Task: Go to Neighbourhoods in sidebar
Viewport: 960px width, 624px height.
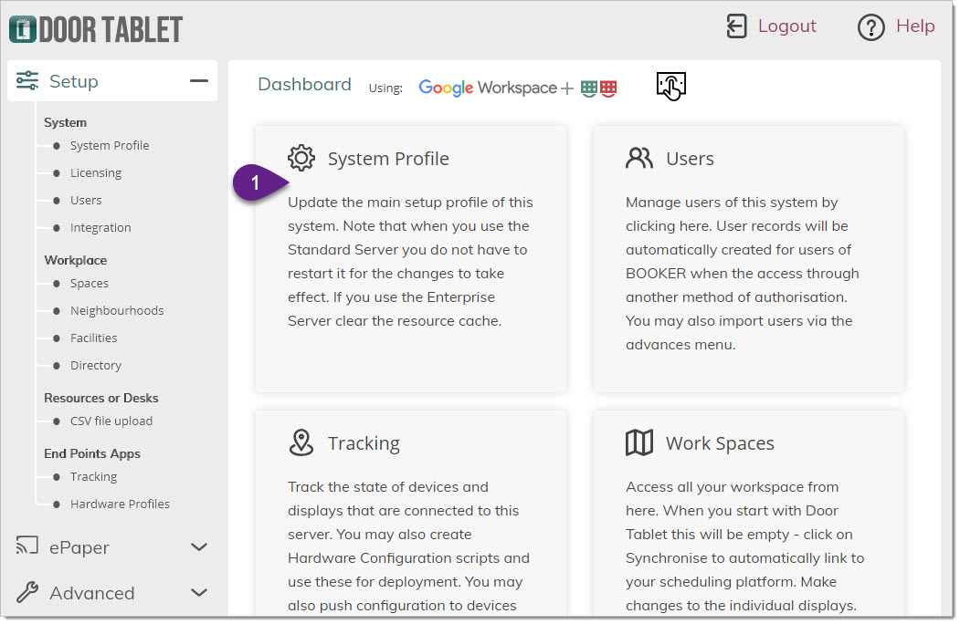Action: (x=117, y=310)
